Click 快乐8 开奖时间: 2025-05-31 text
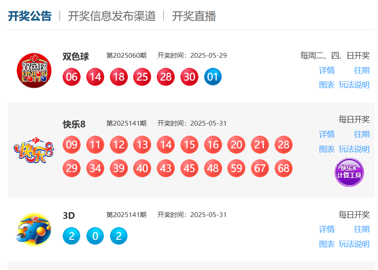 coord(192,123)
